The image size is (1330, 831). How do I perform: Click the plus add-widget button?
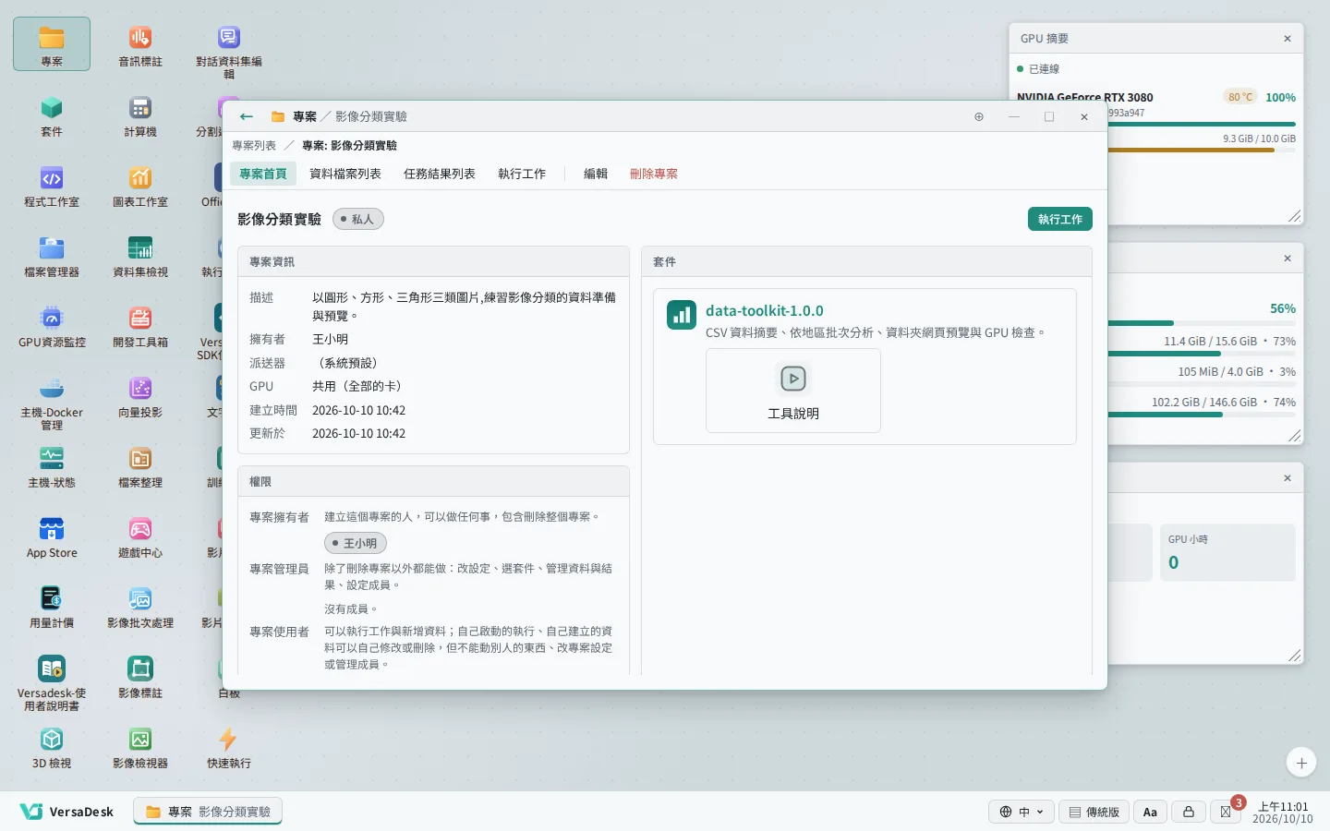tap(1301, 763)
